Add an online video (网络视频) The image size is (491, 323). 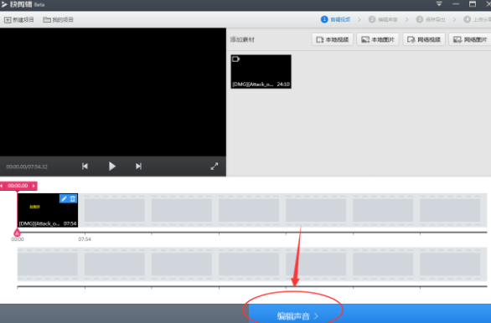coord(424,39)
